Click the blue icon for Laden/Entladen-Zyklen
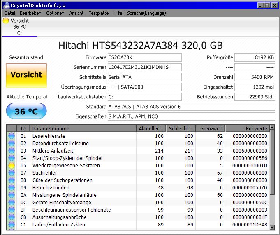 coord(12,224)
